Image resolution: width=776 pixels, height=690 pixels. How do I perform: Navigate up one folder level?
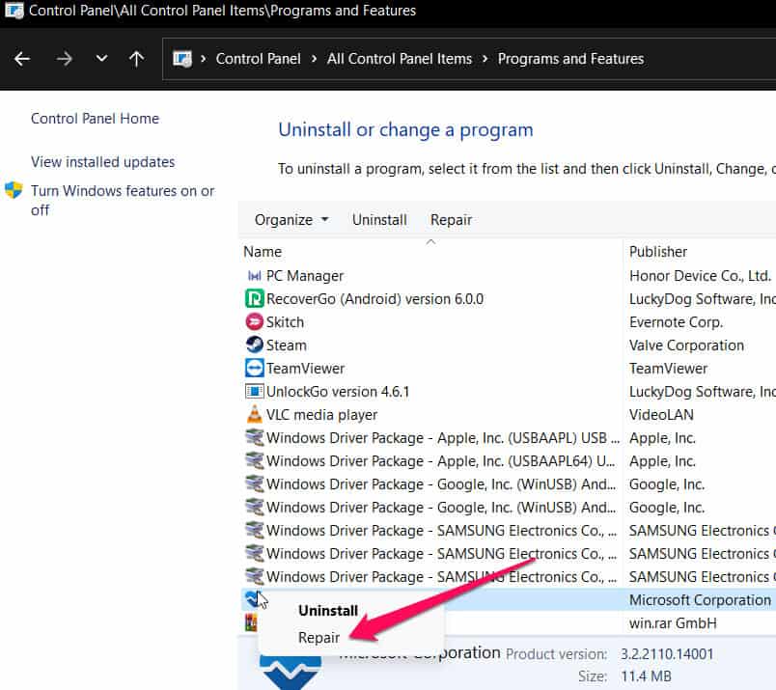(136, 59)
